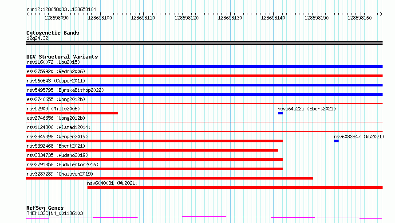Click the small blue marker for nsv5645225
This screenshot has height=223, width=395.
(280, 113)
